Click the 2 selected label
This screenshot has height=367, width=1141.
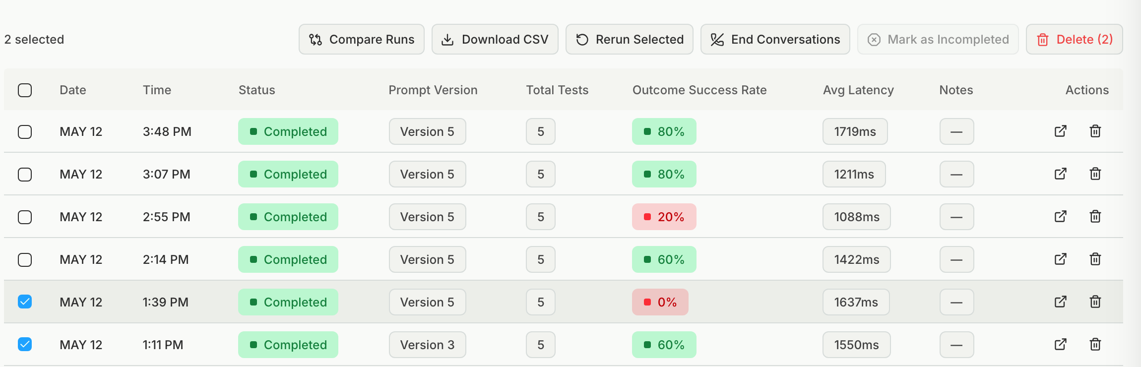click(34, 39)
